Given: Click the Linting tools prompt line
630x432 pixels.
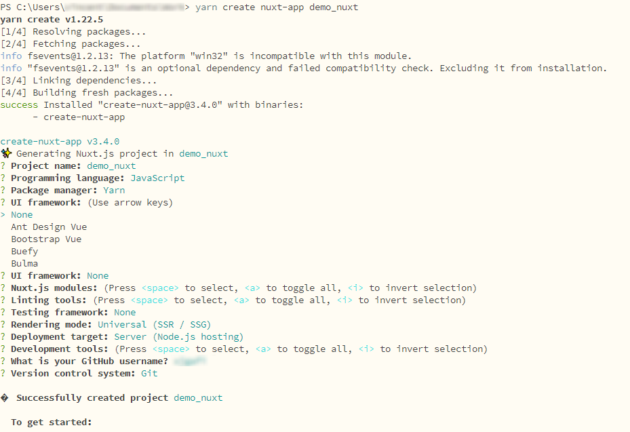Looking at the screenshot, I should click(x=233, y=300).
